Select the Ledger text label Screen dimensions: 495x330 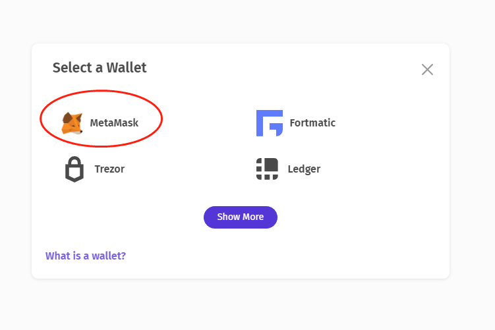304,169
